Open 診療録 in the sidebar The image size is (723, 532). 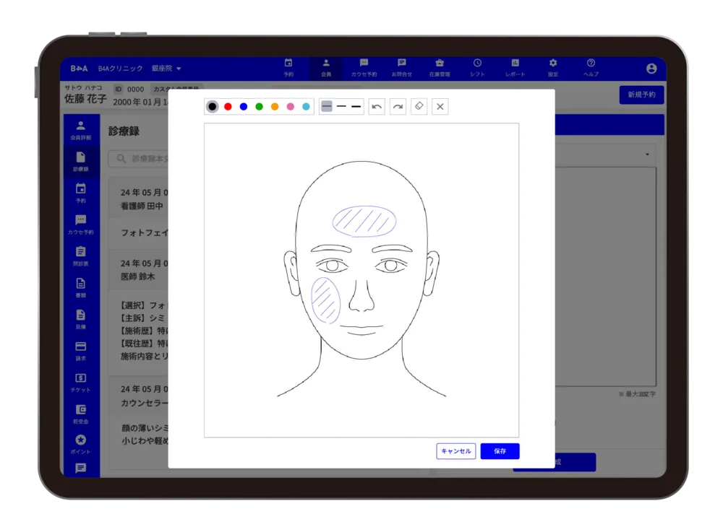(x=81, y=162)
